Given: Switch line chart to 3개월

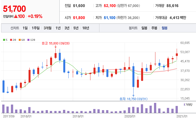Looking at the screenshot, I should coord(48,28).
